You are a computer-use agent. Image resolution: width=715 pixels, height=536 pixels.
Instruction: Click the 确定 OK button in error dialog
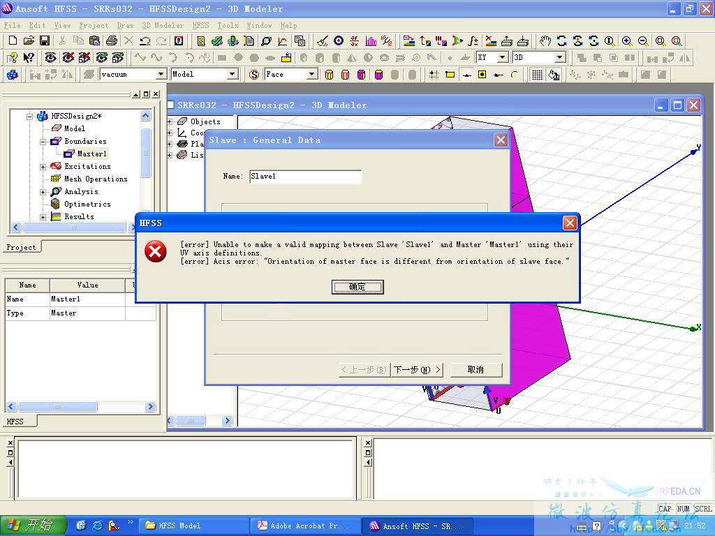pos(357,287)
